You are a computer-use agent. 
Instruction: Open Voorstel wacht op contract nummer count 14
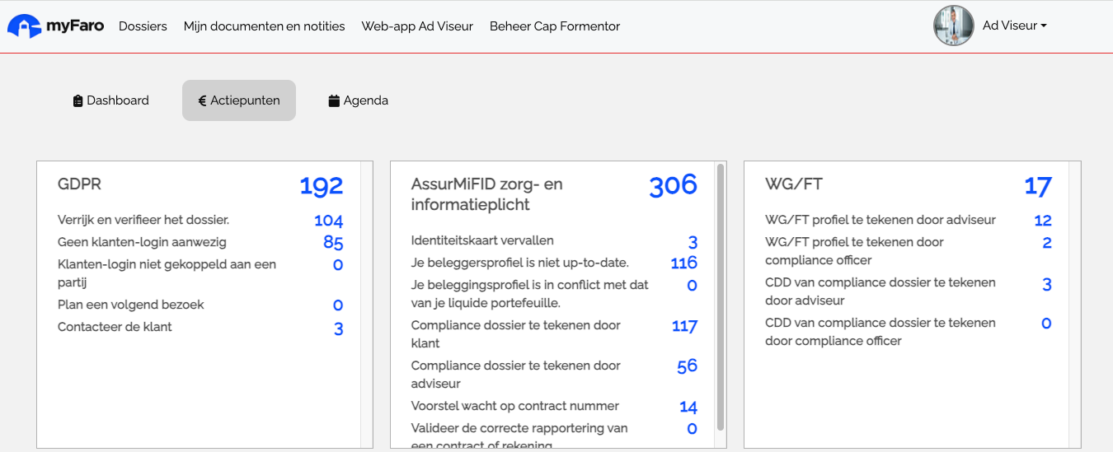688,407
